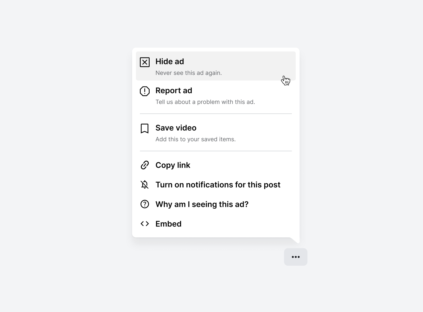423x312 pixels.
Task: Choose Save video from the menu
Action: pyautogui.click(x=176, y=128)
